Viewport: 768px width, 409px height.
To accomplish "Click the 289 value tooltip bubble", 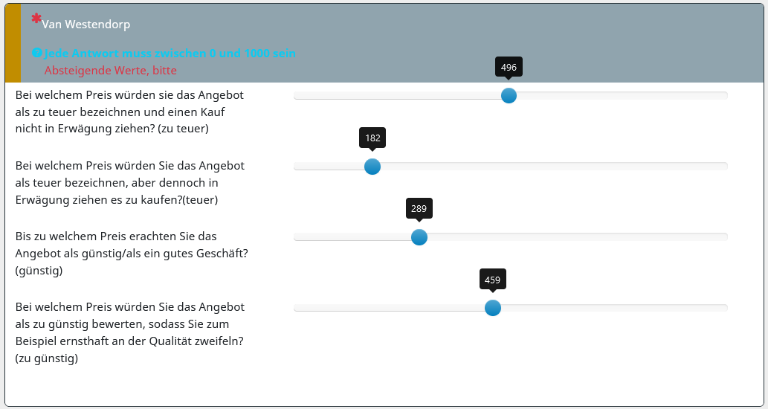I will [x=419, y=208].
